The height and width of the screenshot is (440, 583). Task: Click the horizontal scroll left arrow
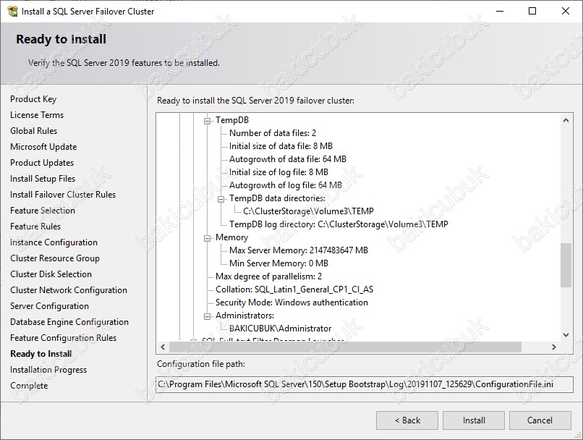(x=163, y=347)
